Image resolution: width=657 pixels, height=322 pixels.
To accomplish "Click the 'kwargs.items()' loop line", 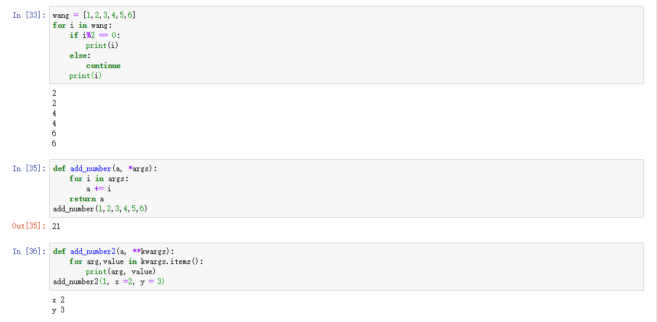I will tap(136, 262).
